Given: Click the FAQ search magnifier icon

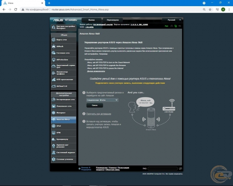Looking at the screenshot, I should pyautogui.click(x=181, y=169).
